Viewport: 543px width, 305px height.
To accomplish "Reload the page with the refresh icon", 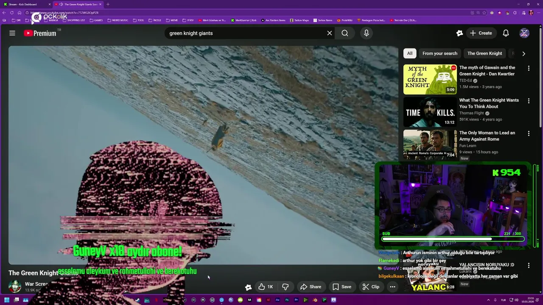I will pos(12,13).
